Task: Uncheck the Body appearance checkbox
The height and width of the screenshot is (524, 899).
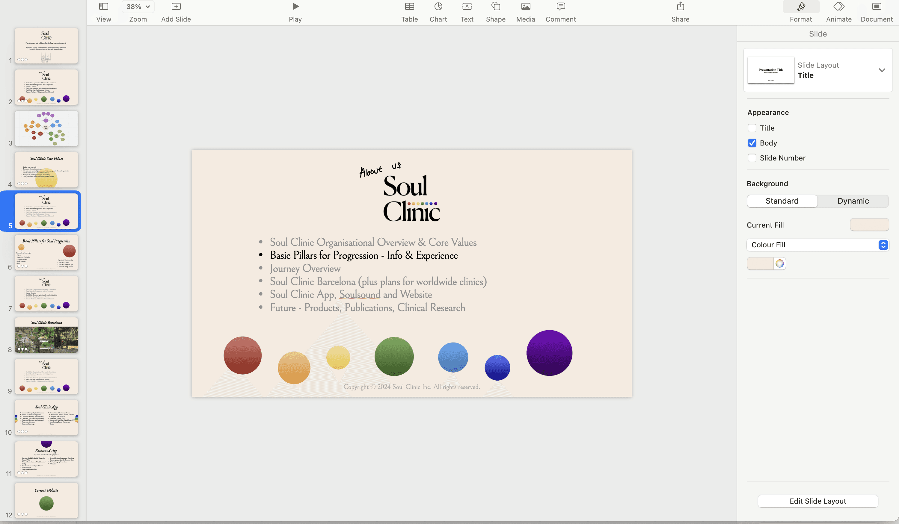Action: tap(752, 143)
